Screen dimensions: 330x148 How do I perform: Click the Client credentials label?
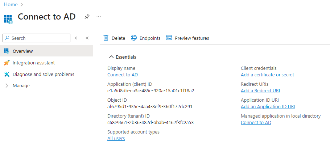[259, 68]
